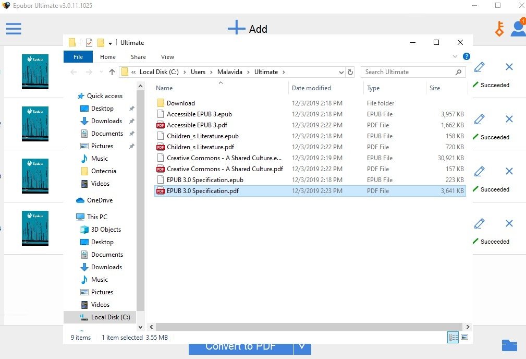
Task: Click the second book's edit pencil icon
Action: (x=480, y=119)
